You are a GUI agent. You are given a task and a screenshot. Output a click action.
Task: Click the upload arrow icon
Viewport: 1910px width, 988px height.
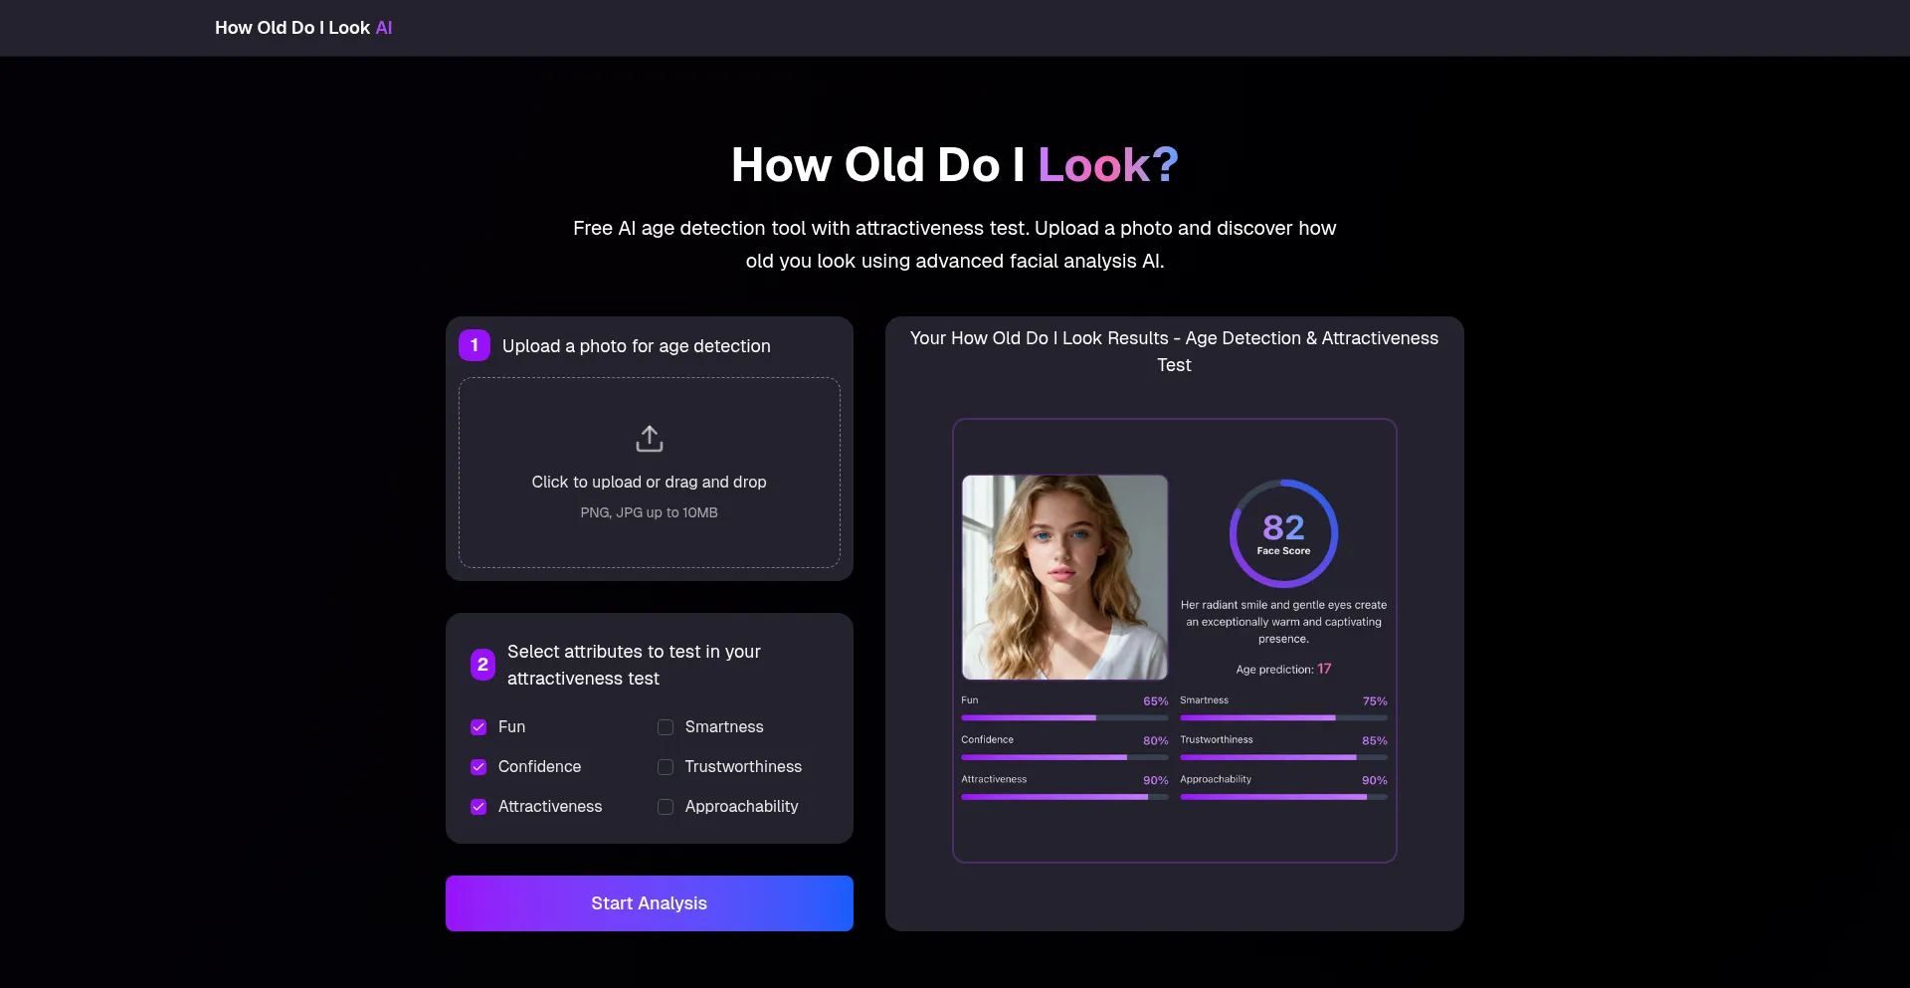[x=649, y=439]
